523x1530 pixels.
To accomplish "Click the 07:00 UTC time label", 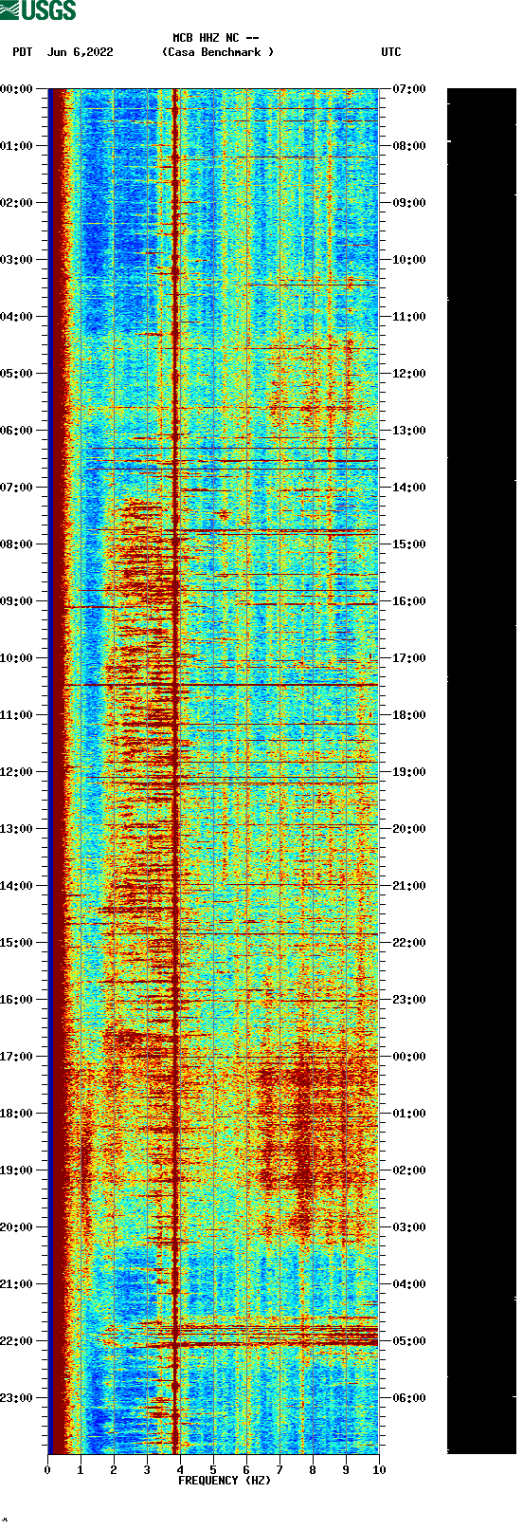I will 409,89.
